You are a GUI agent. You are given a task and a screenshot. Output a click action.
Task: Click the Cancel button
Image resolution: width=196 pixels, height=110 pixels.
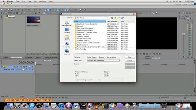tap(130, 61)
